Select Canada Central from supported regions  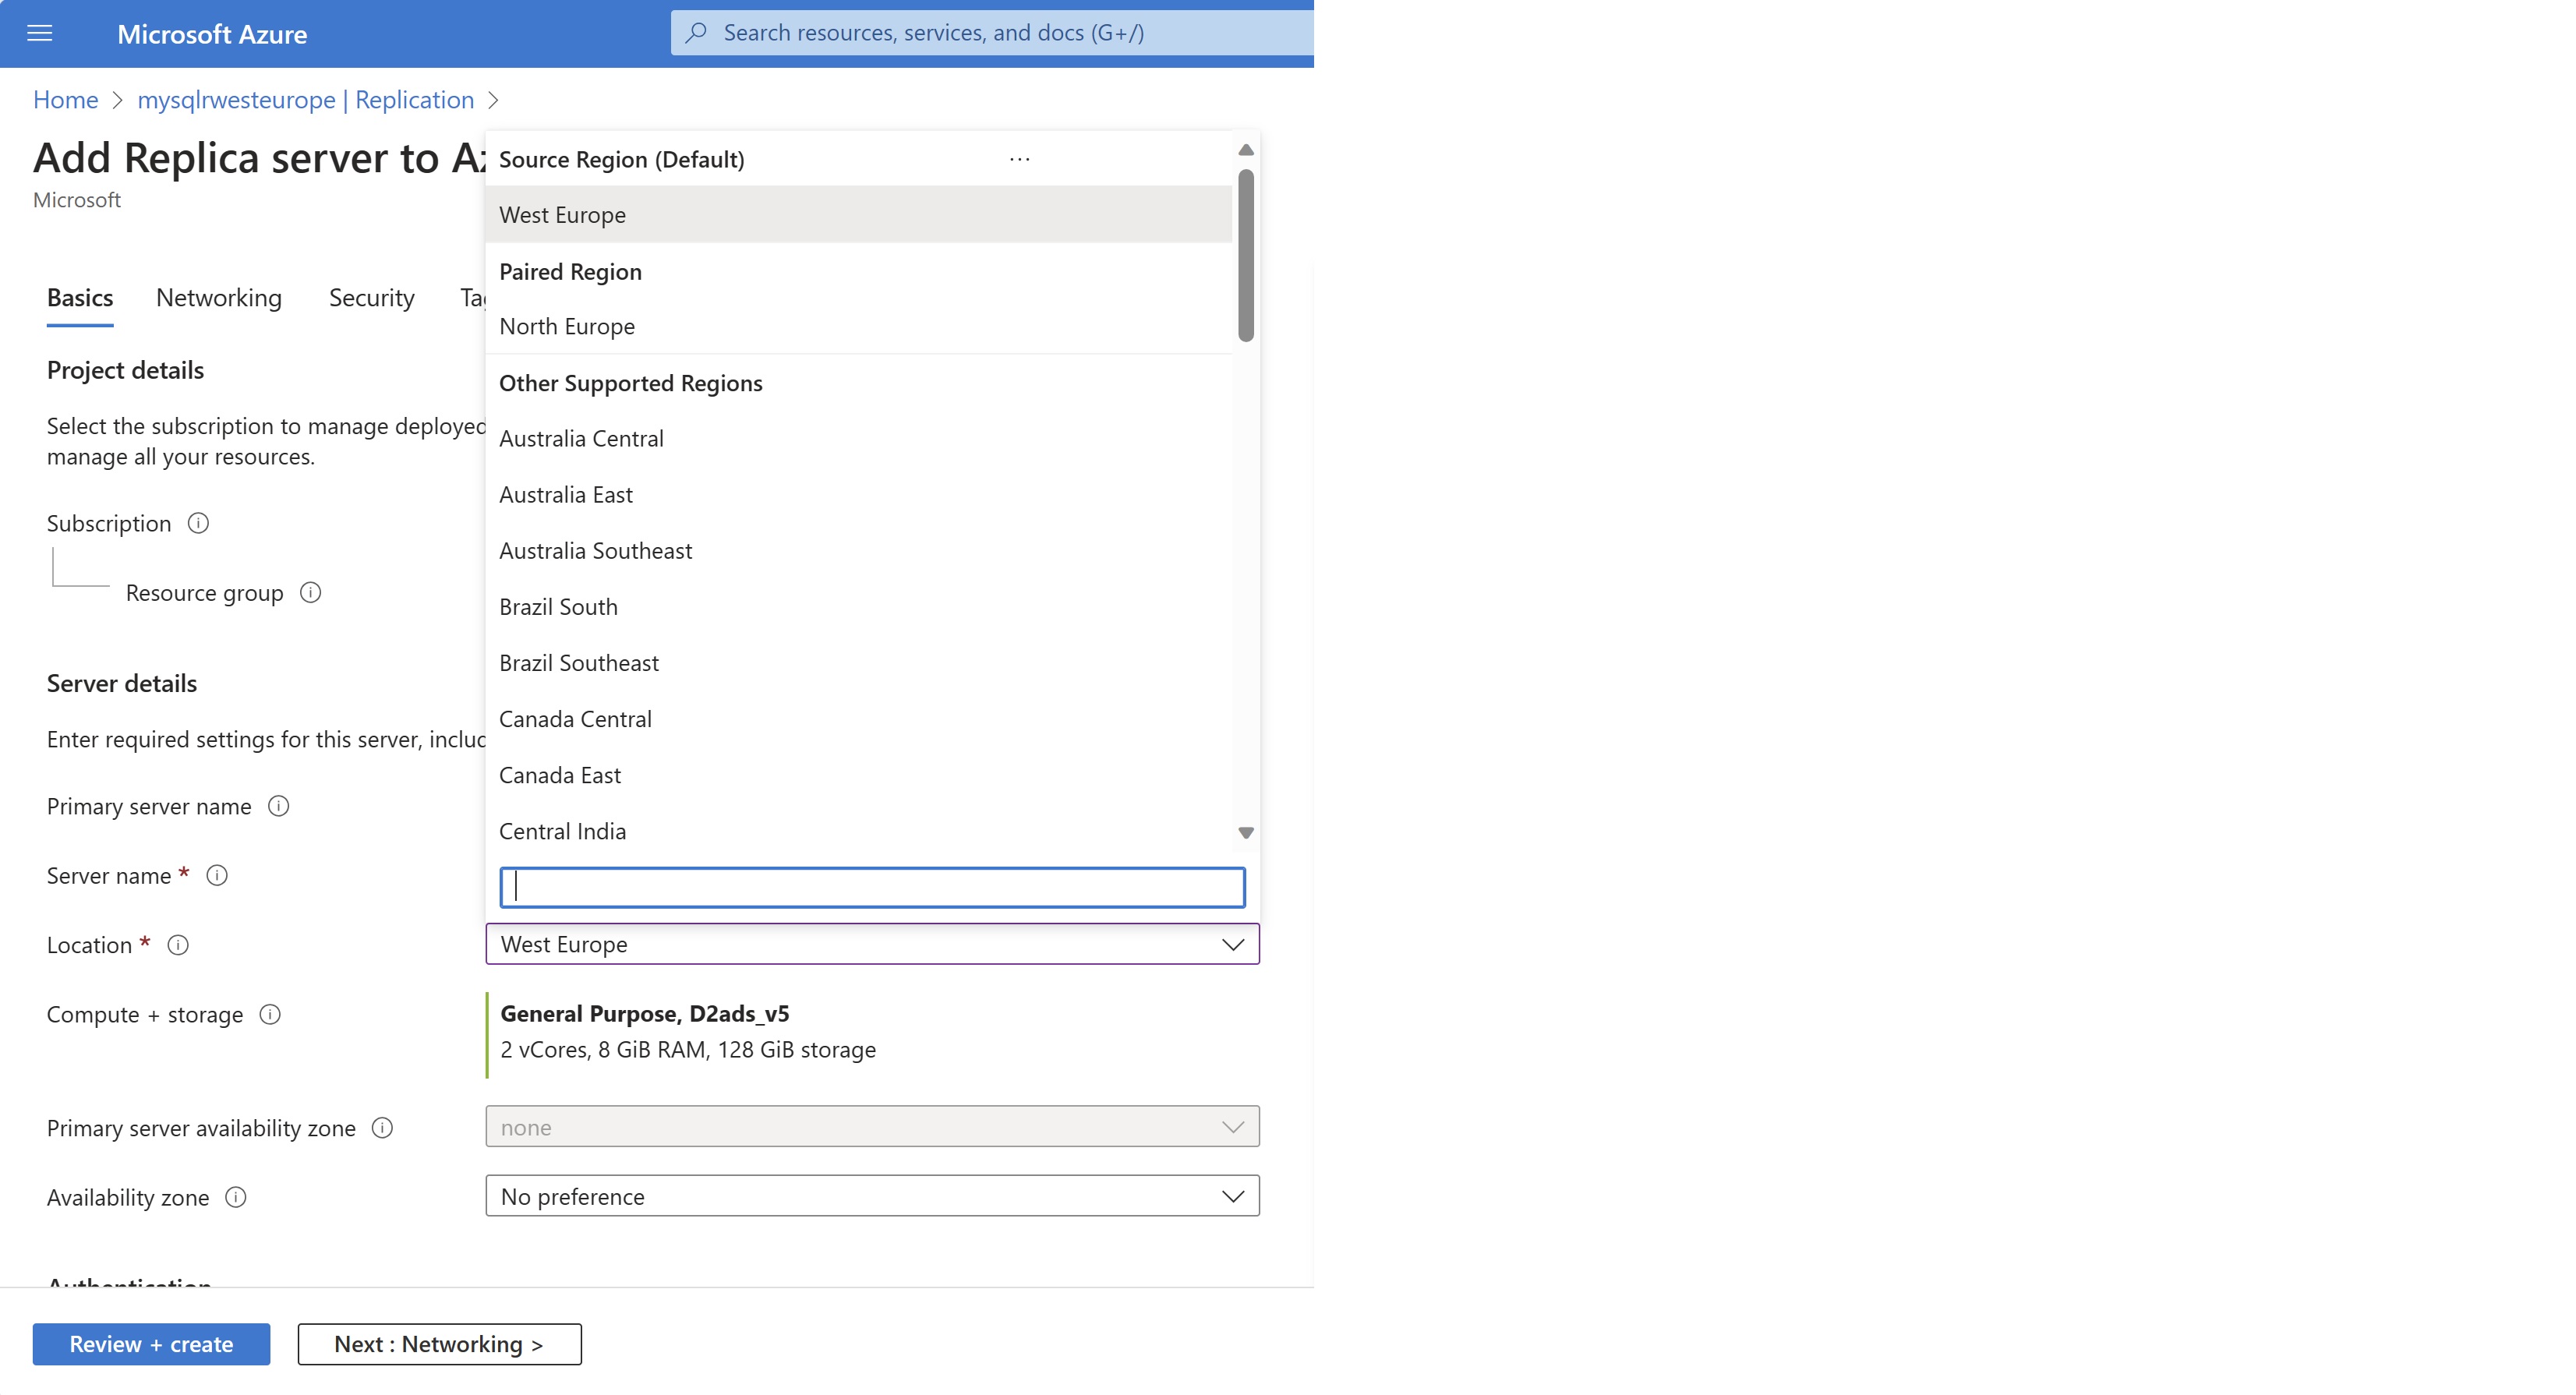coord(574,718)
